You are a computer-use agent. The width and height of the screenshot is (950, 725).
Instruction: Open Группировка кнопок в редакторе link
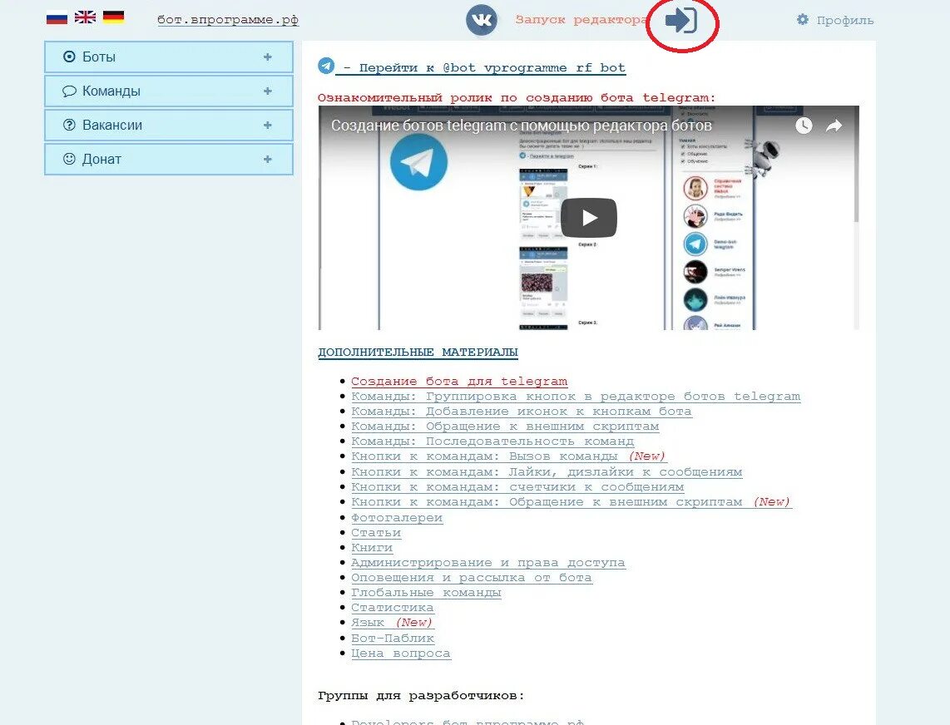[576, 397]
